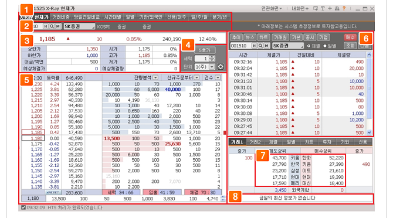393x218 pixels.
Task: Open the 연관화면 dropdown menu
Action: 272,9
